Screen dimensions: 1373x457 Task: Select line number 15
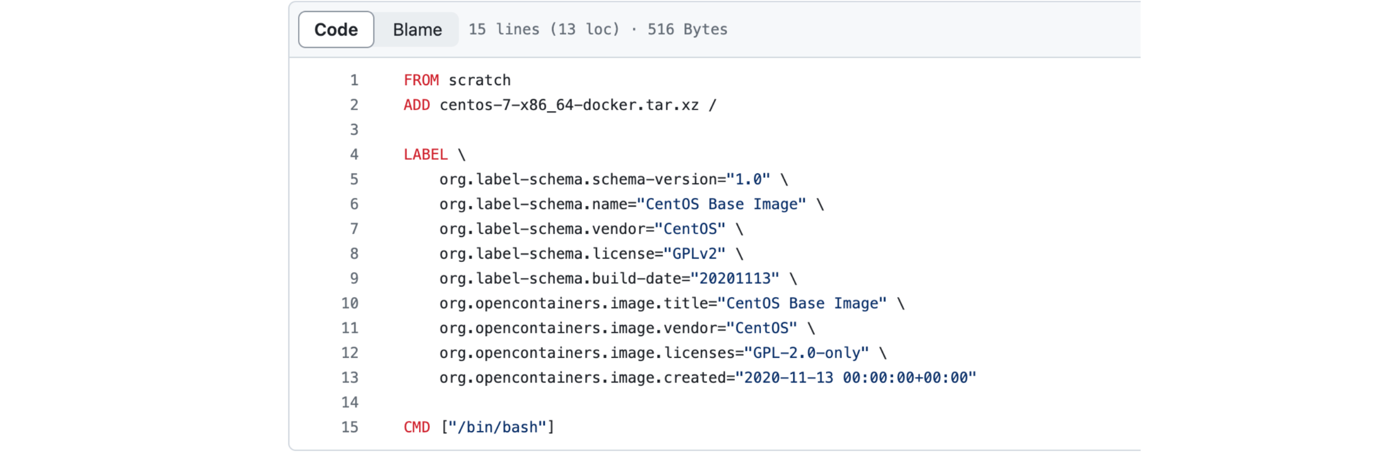(x=349, y=426)
